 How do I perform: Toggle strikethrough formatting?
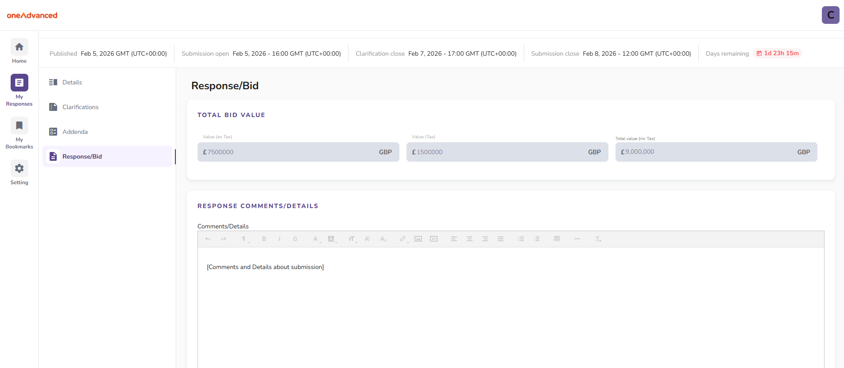(295, 239)
